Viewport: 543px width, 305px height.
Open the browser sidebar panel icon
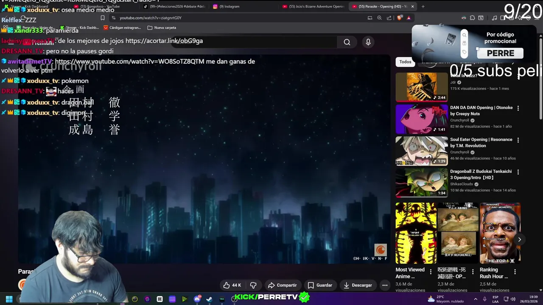pyautogui.click(x=503, y=18)
